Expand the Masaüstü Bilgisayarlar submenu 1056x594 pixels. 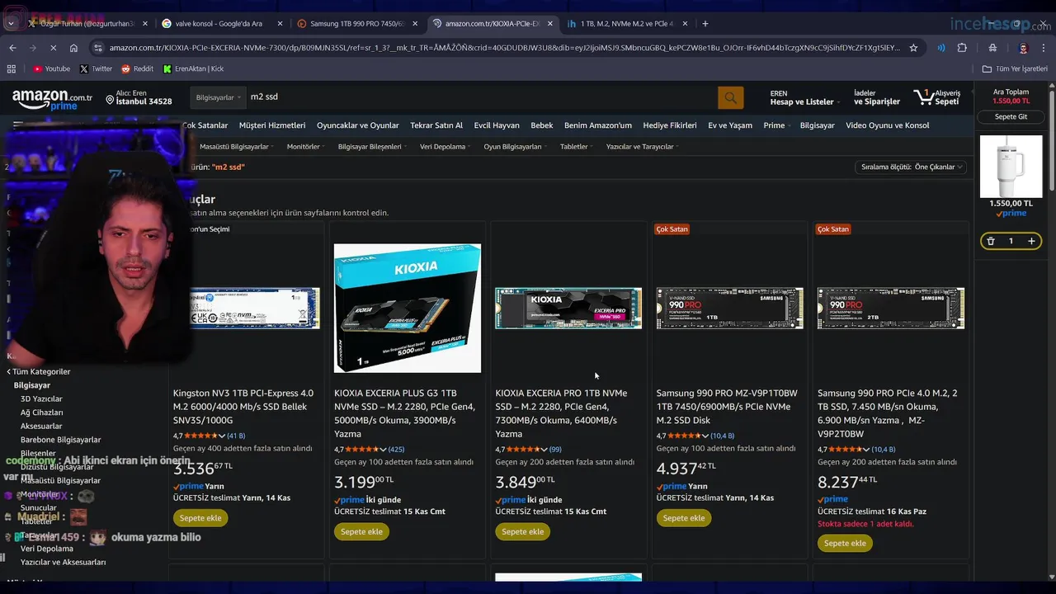click(237, 147)
